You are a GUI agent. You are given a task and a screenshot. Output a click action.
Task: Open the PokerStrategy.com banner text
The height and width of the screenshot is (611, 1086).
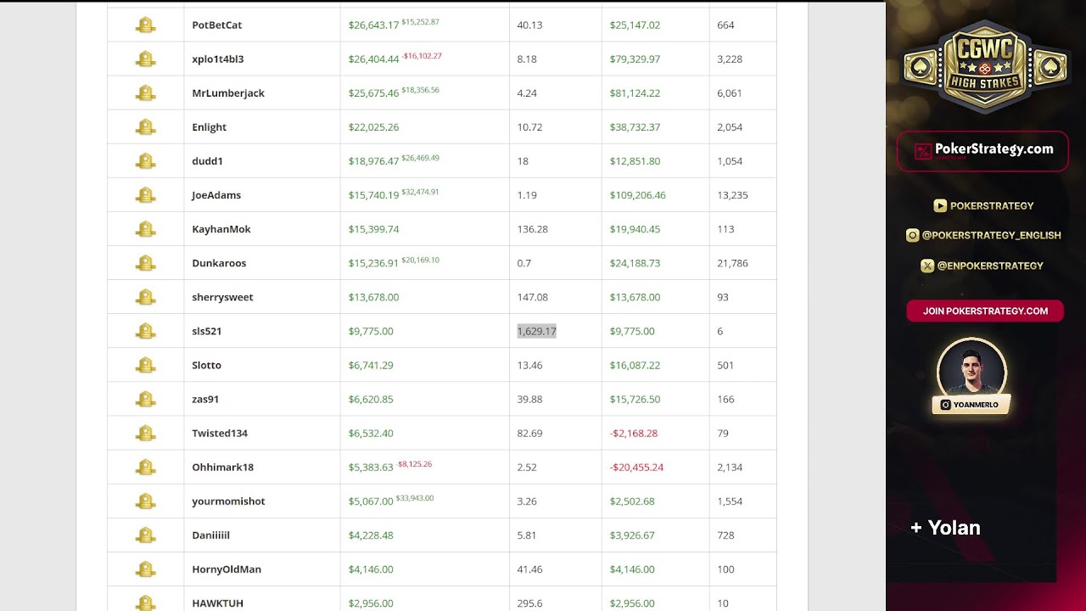994,149
